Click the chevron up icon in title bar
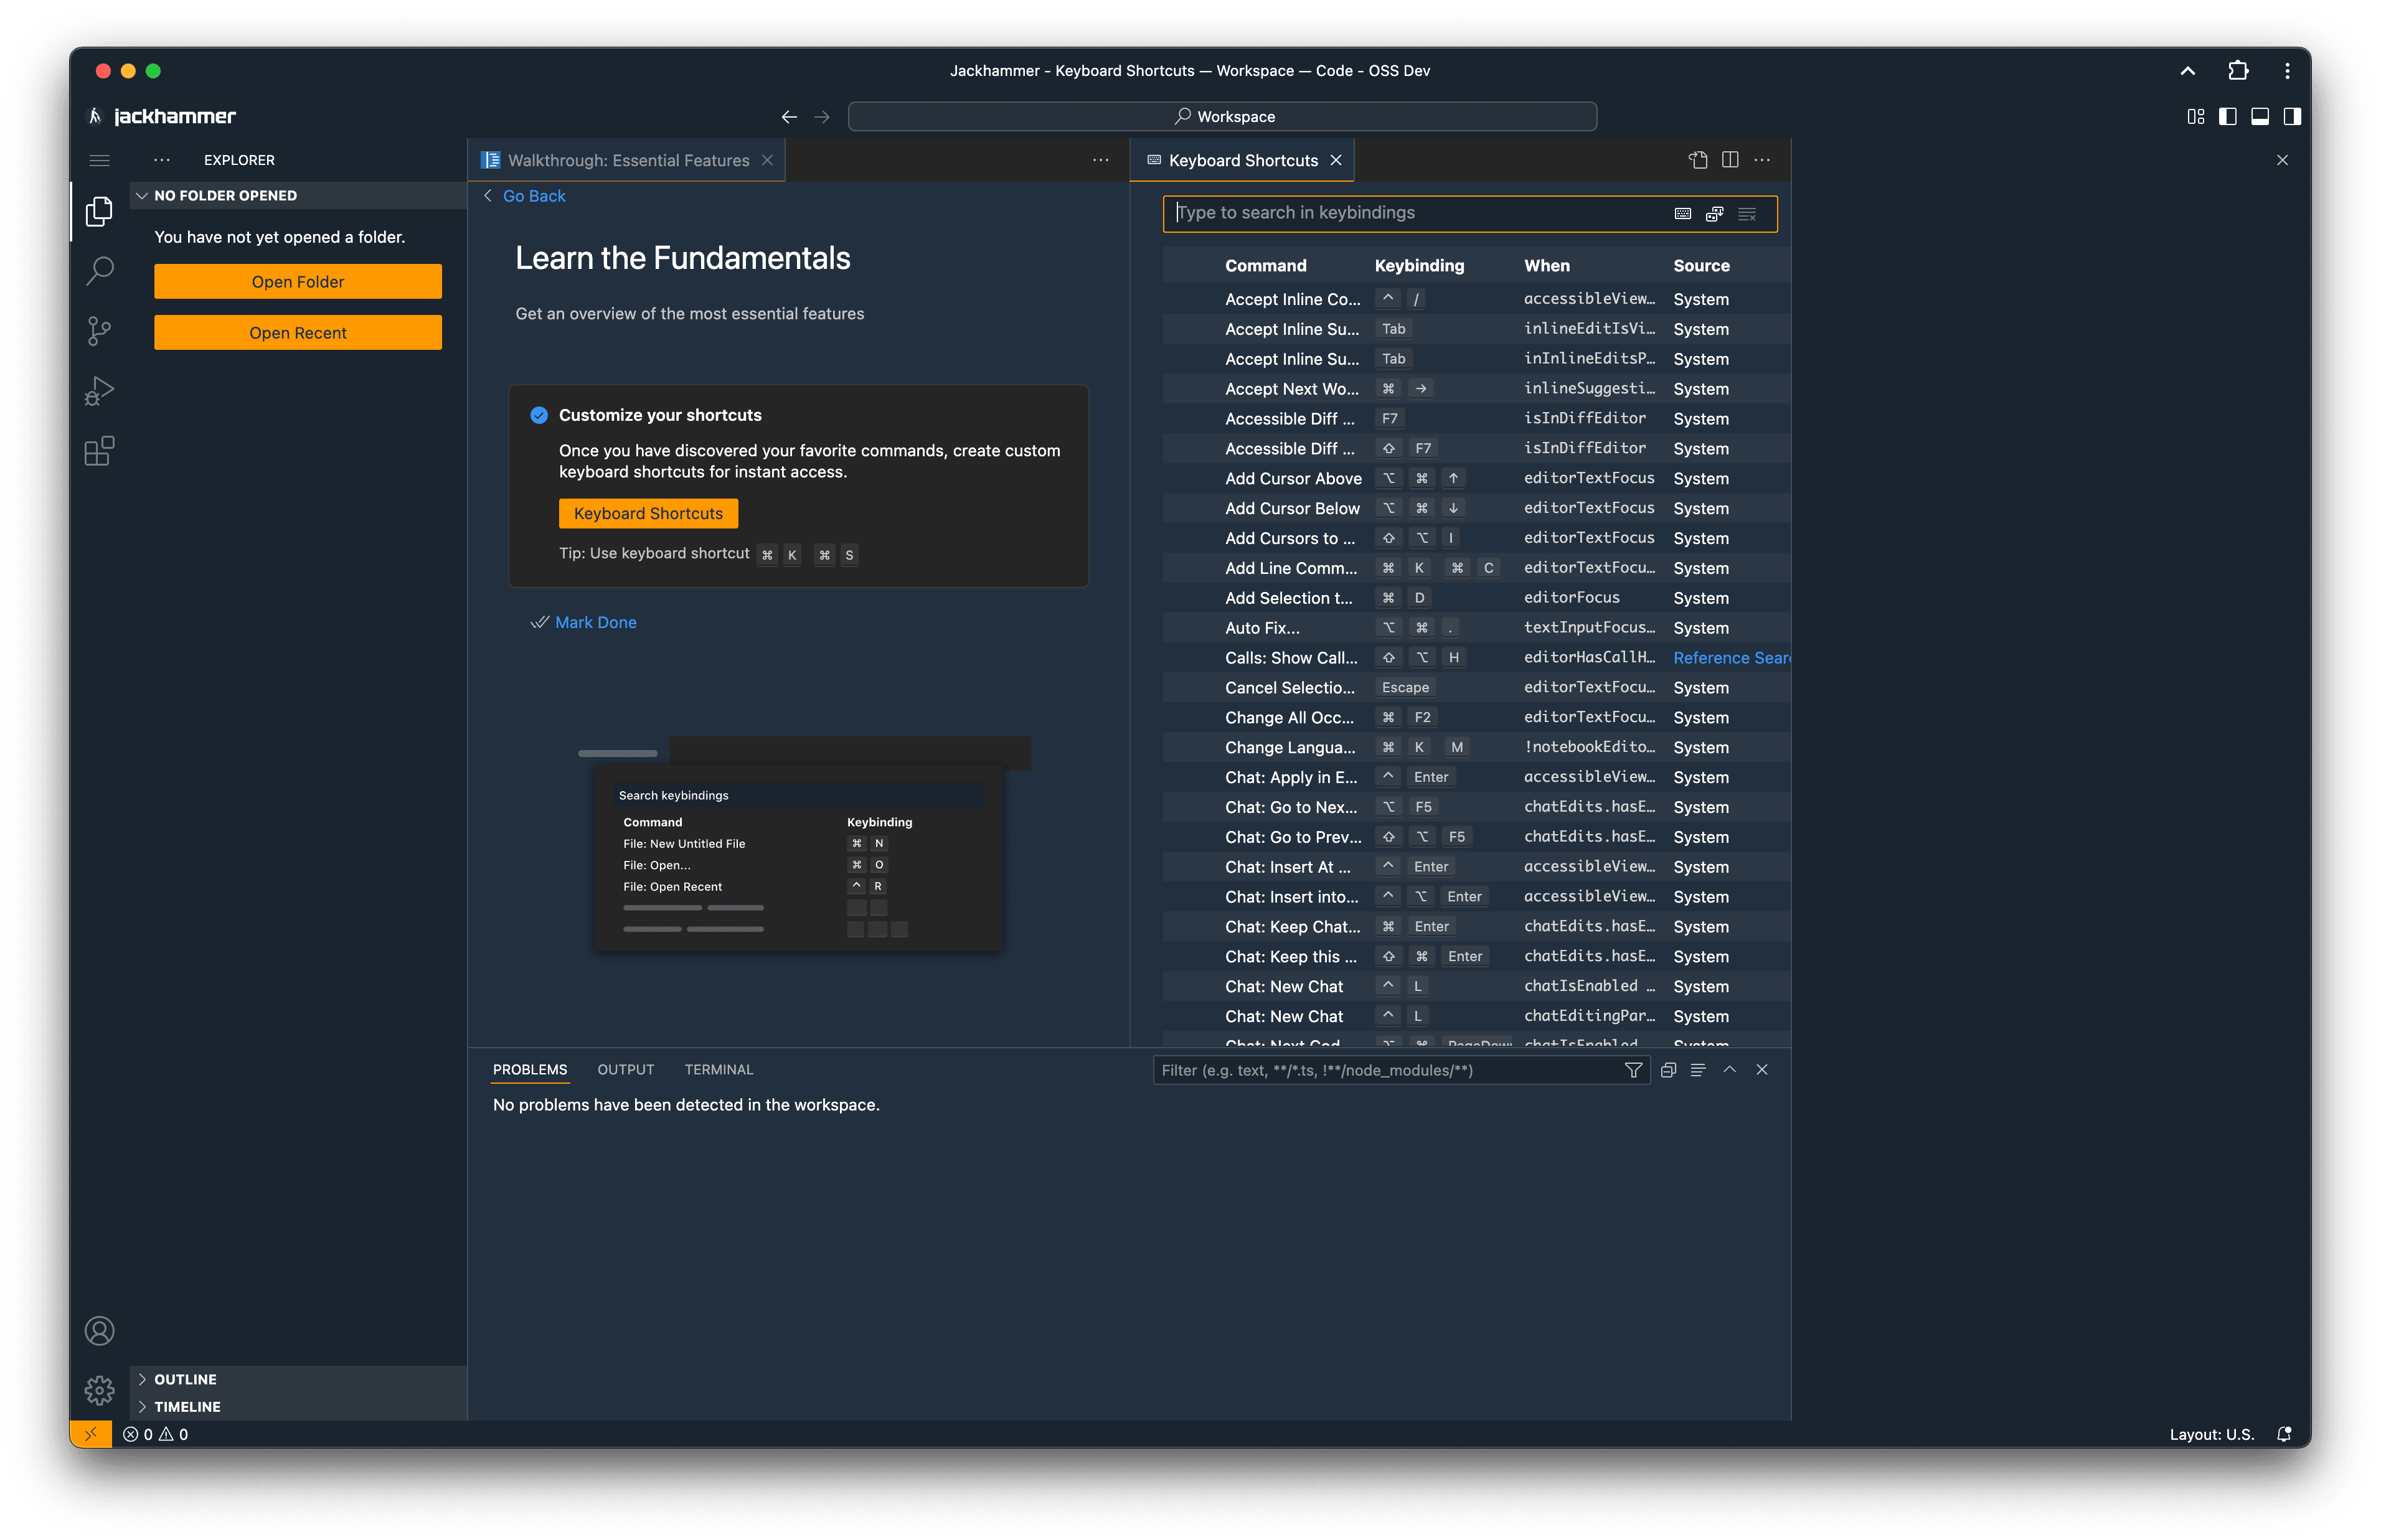The width and height of the screenshot is (2381, 1540). (x=2188, y=70)
